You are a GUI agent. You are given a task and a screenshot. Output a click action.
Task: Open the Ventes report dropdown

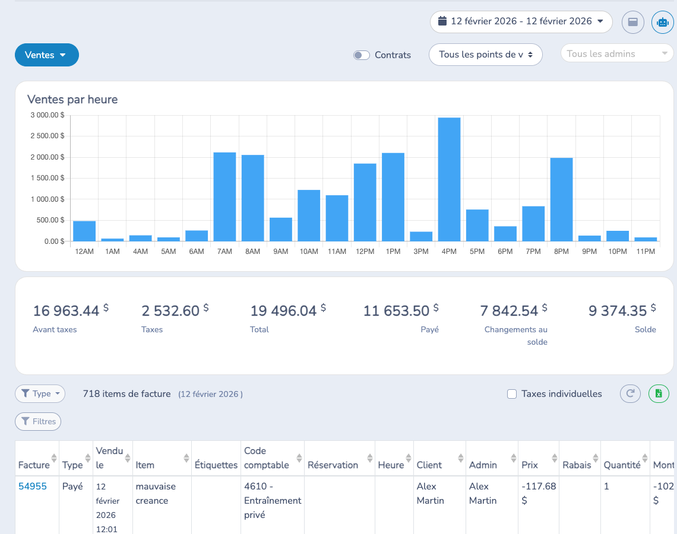tap(47, 55)
